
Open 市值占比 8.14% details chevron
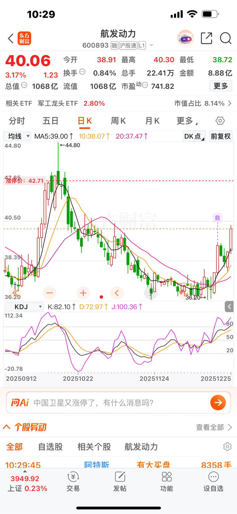click(x=230, y=103)
